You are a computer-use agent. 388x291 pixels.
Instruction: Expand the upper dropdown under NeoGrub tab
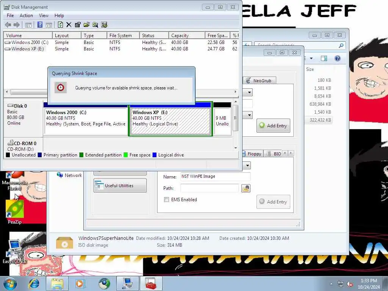coord(249,92)
